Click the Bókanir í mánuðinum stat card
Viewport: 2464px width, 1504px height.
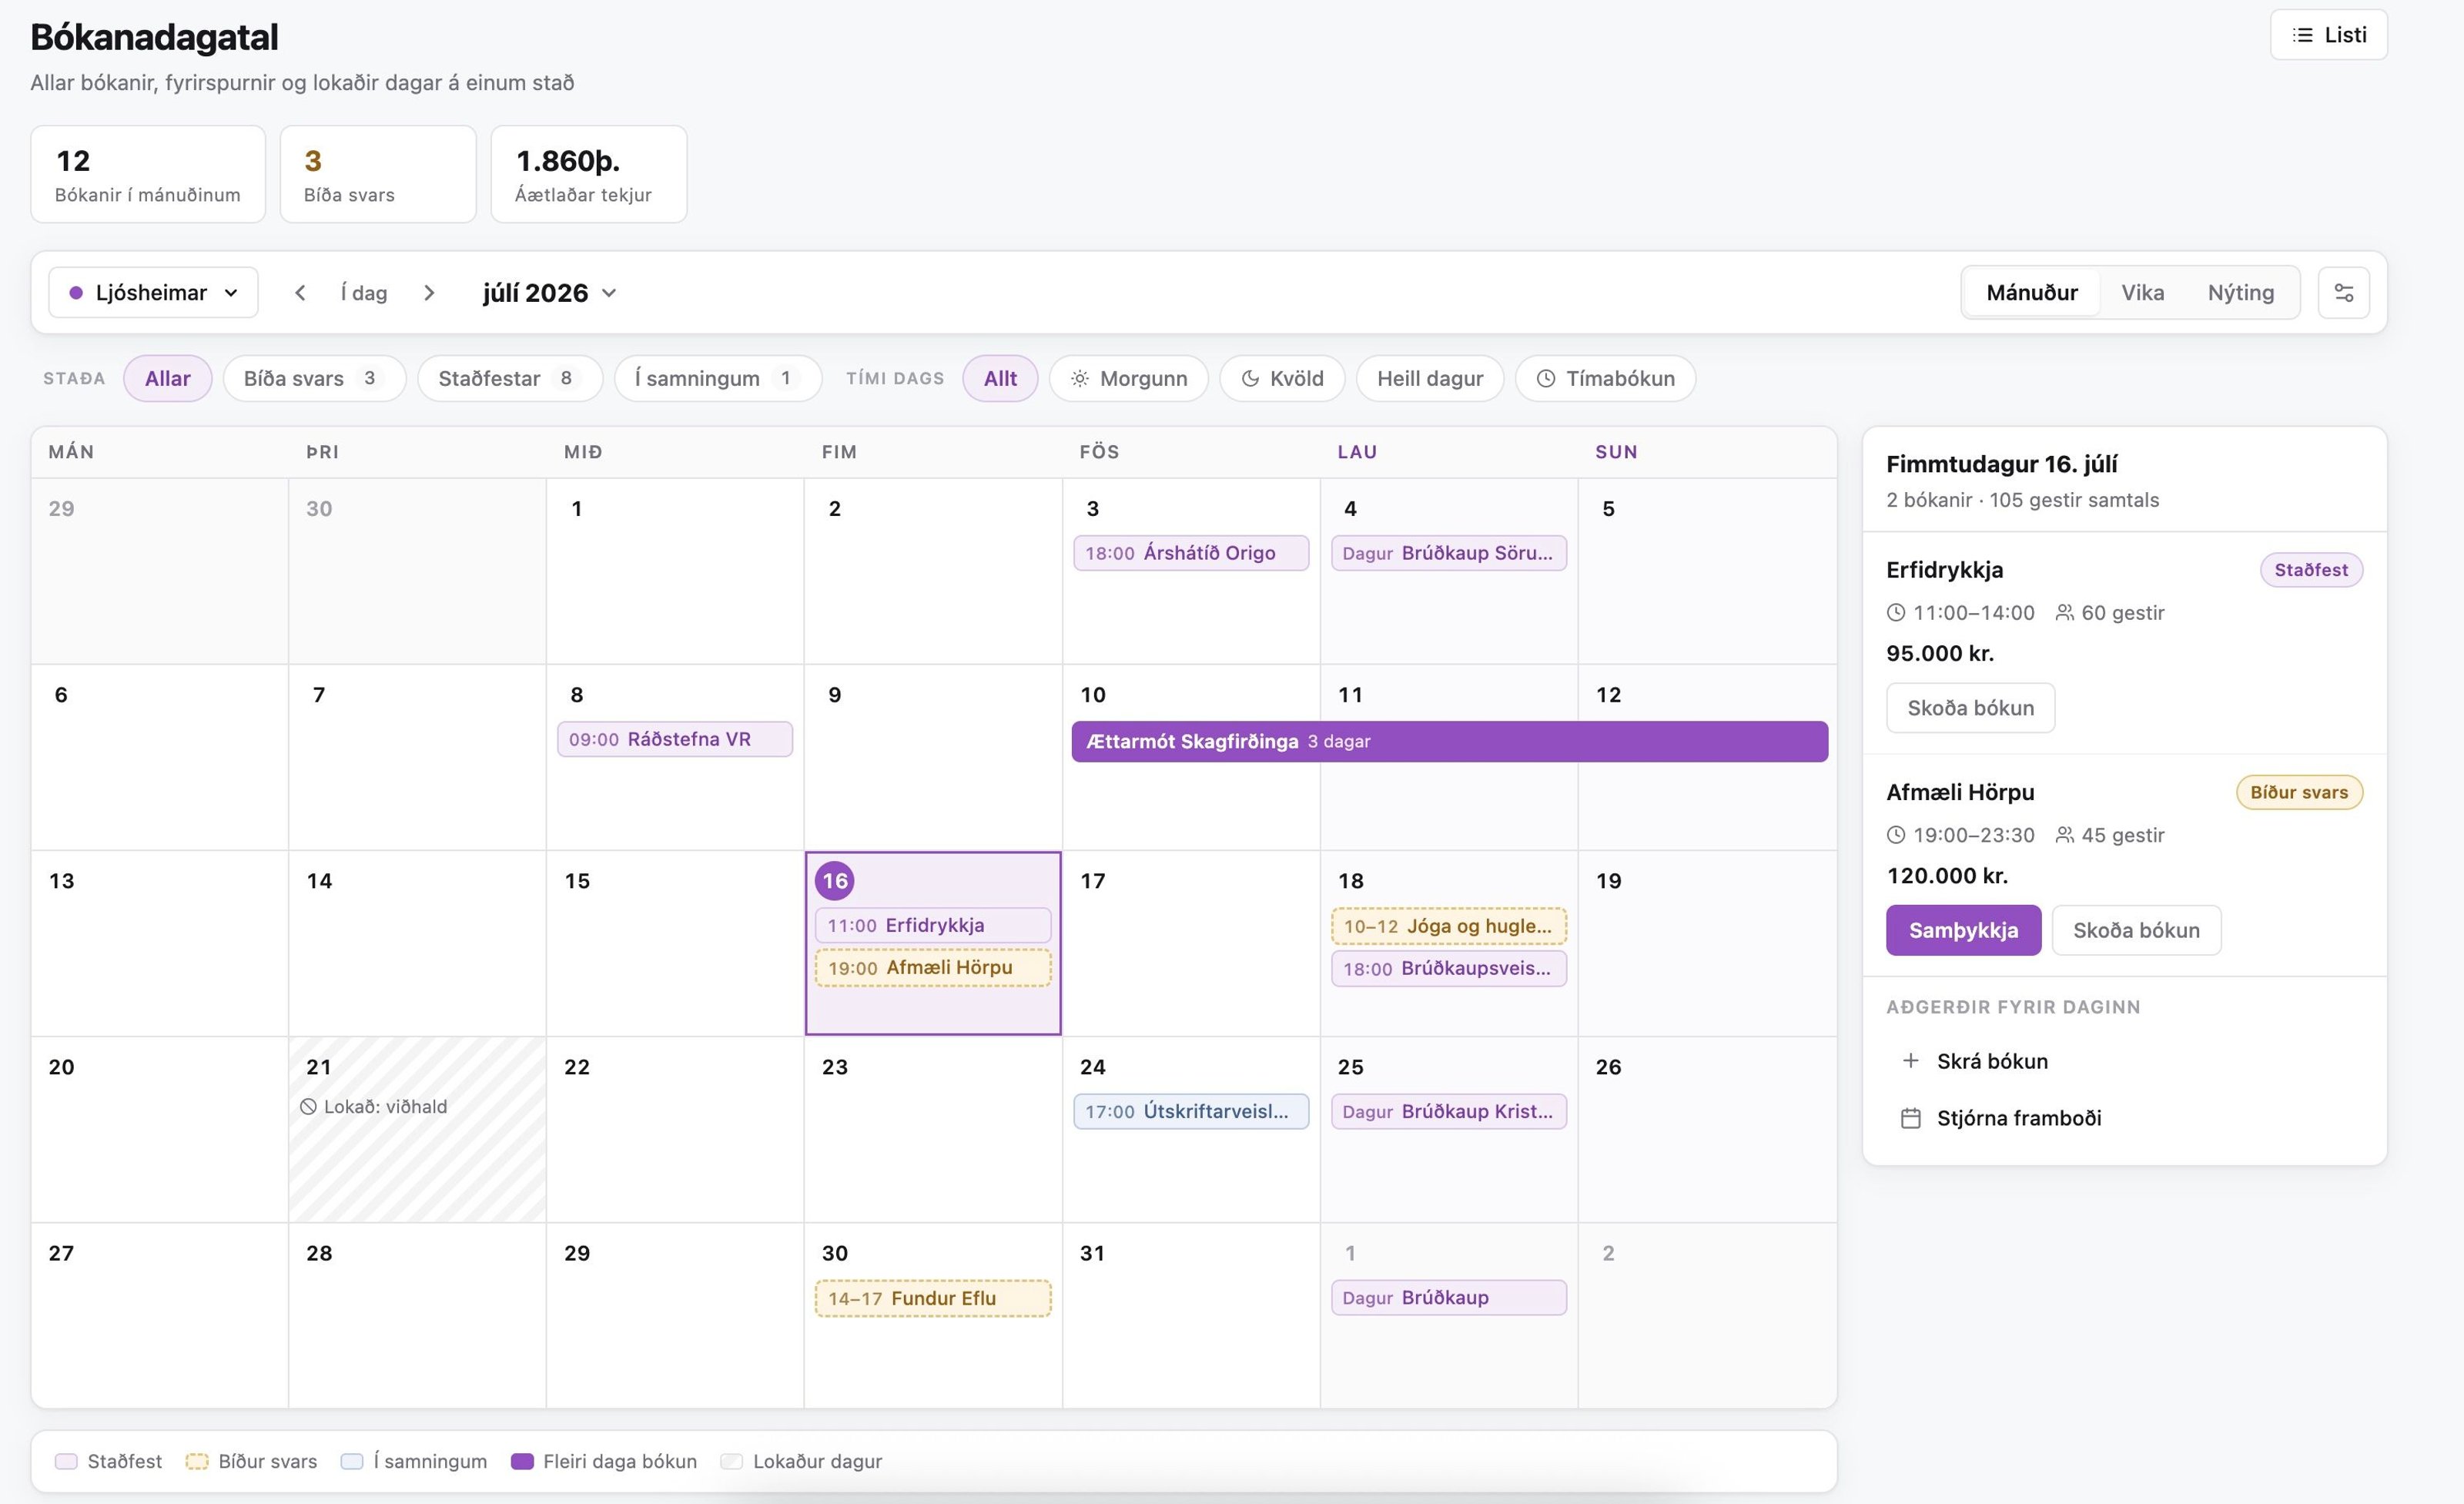(x=148, y=174)
